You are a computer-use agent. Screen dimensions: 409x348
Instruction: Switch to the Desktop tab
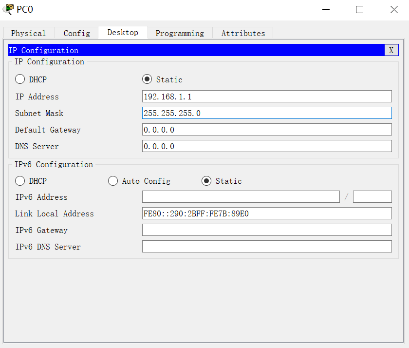123,32
